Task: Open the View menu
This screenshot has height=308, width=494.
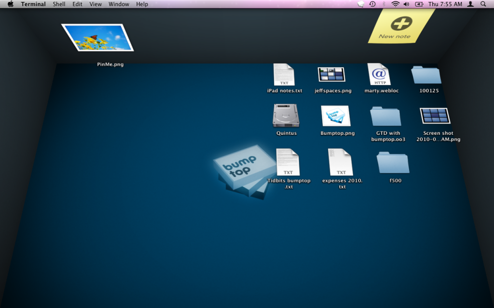Action: tap(95, 4)
